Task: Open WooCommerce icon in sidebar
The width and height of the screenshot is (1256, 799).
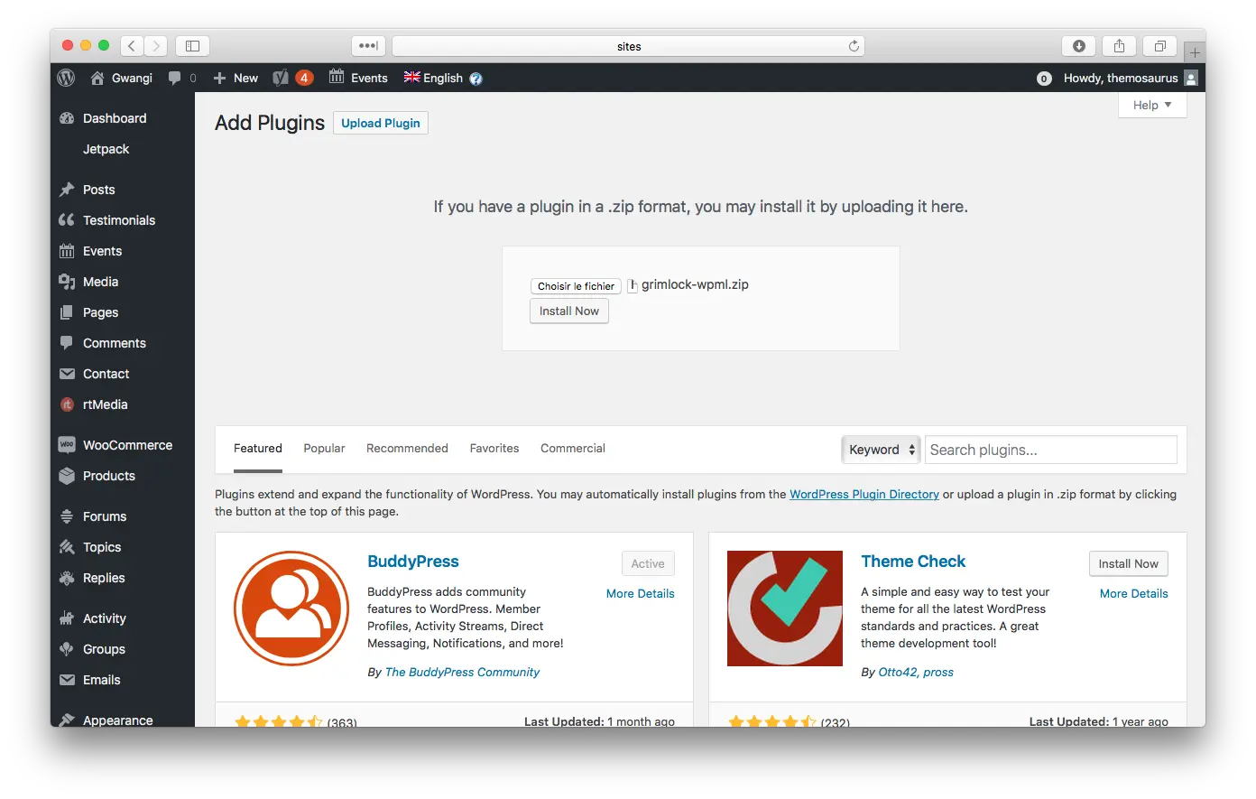Action: (67, 445)
